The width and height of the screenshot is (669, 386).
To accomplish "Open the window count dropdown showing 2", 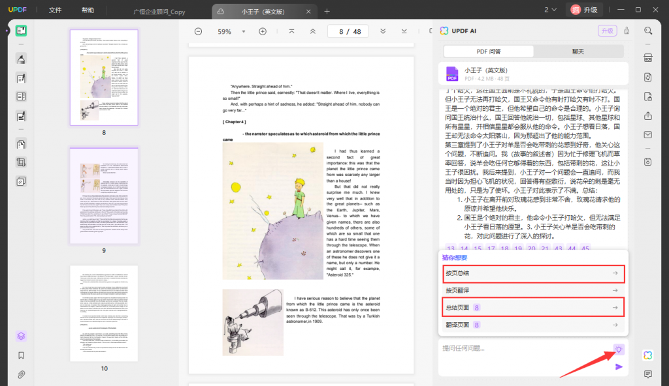I will [550, 10].
